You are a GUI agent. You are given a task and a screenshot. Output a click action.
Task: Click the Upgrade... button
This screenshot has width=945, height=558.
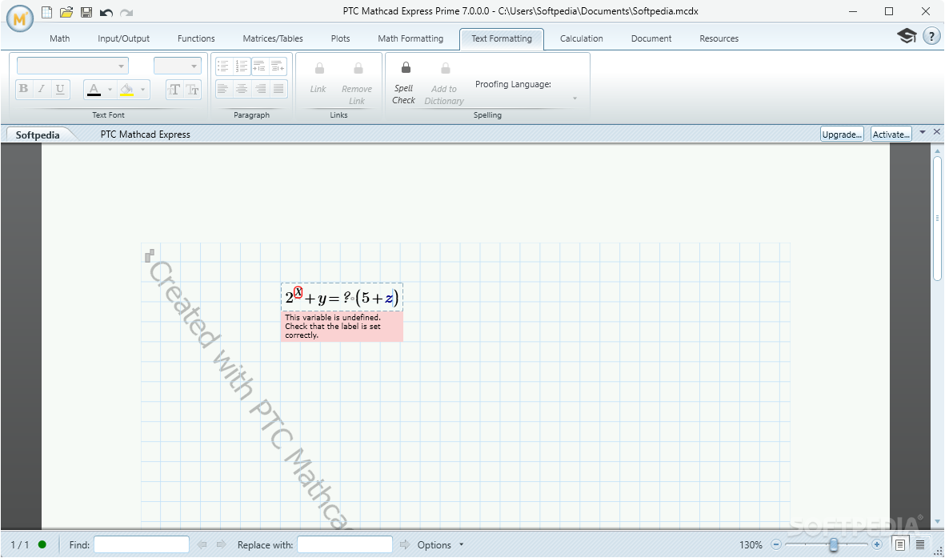pyautogui.click(x=842, y=134)
